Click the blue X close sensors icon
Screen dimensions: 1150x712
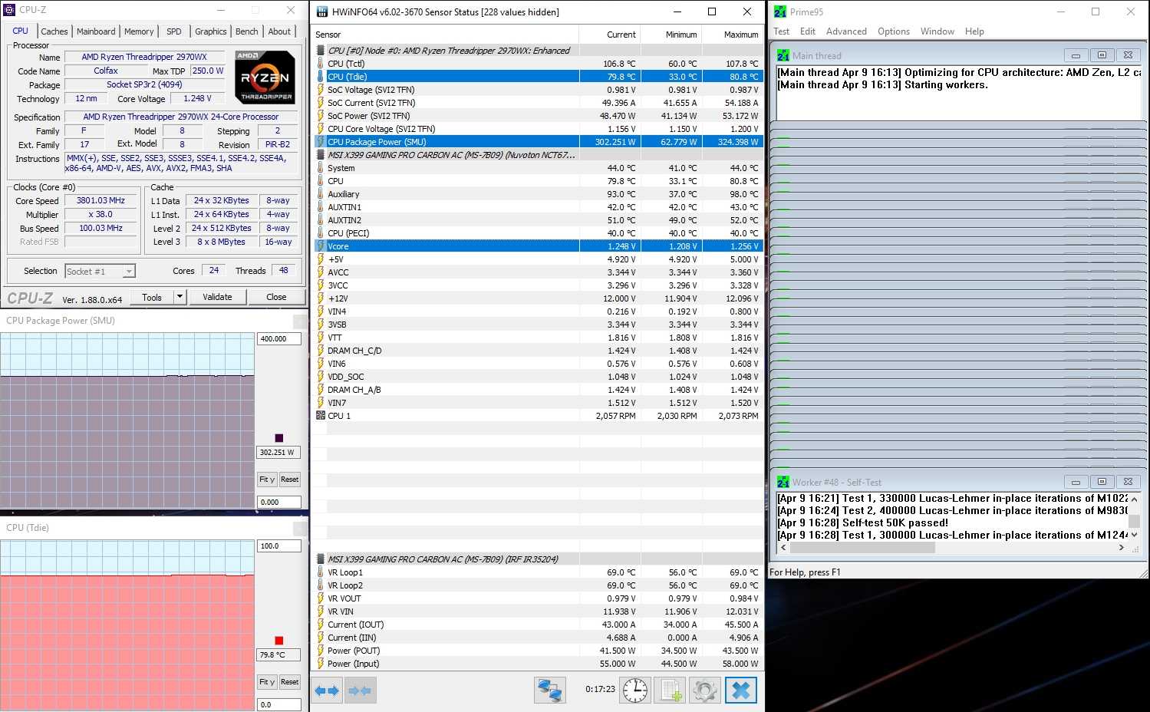740,691
